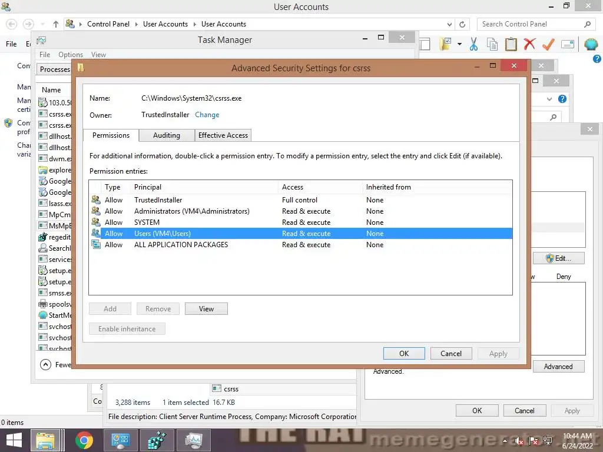The height and width of the screenshot is (452, 603).
Task: Expand the arrow after Control Panel breadcrumb
Action: pyautogui.click(x=137, y=24)
